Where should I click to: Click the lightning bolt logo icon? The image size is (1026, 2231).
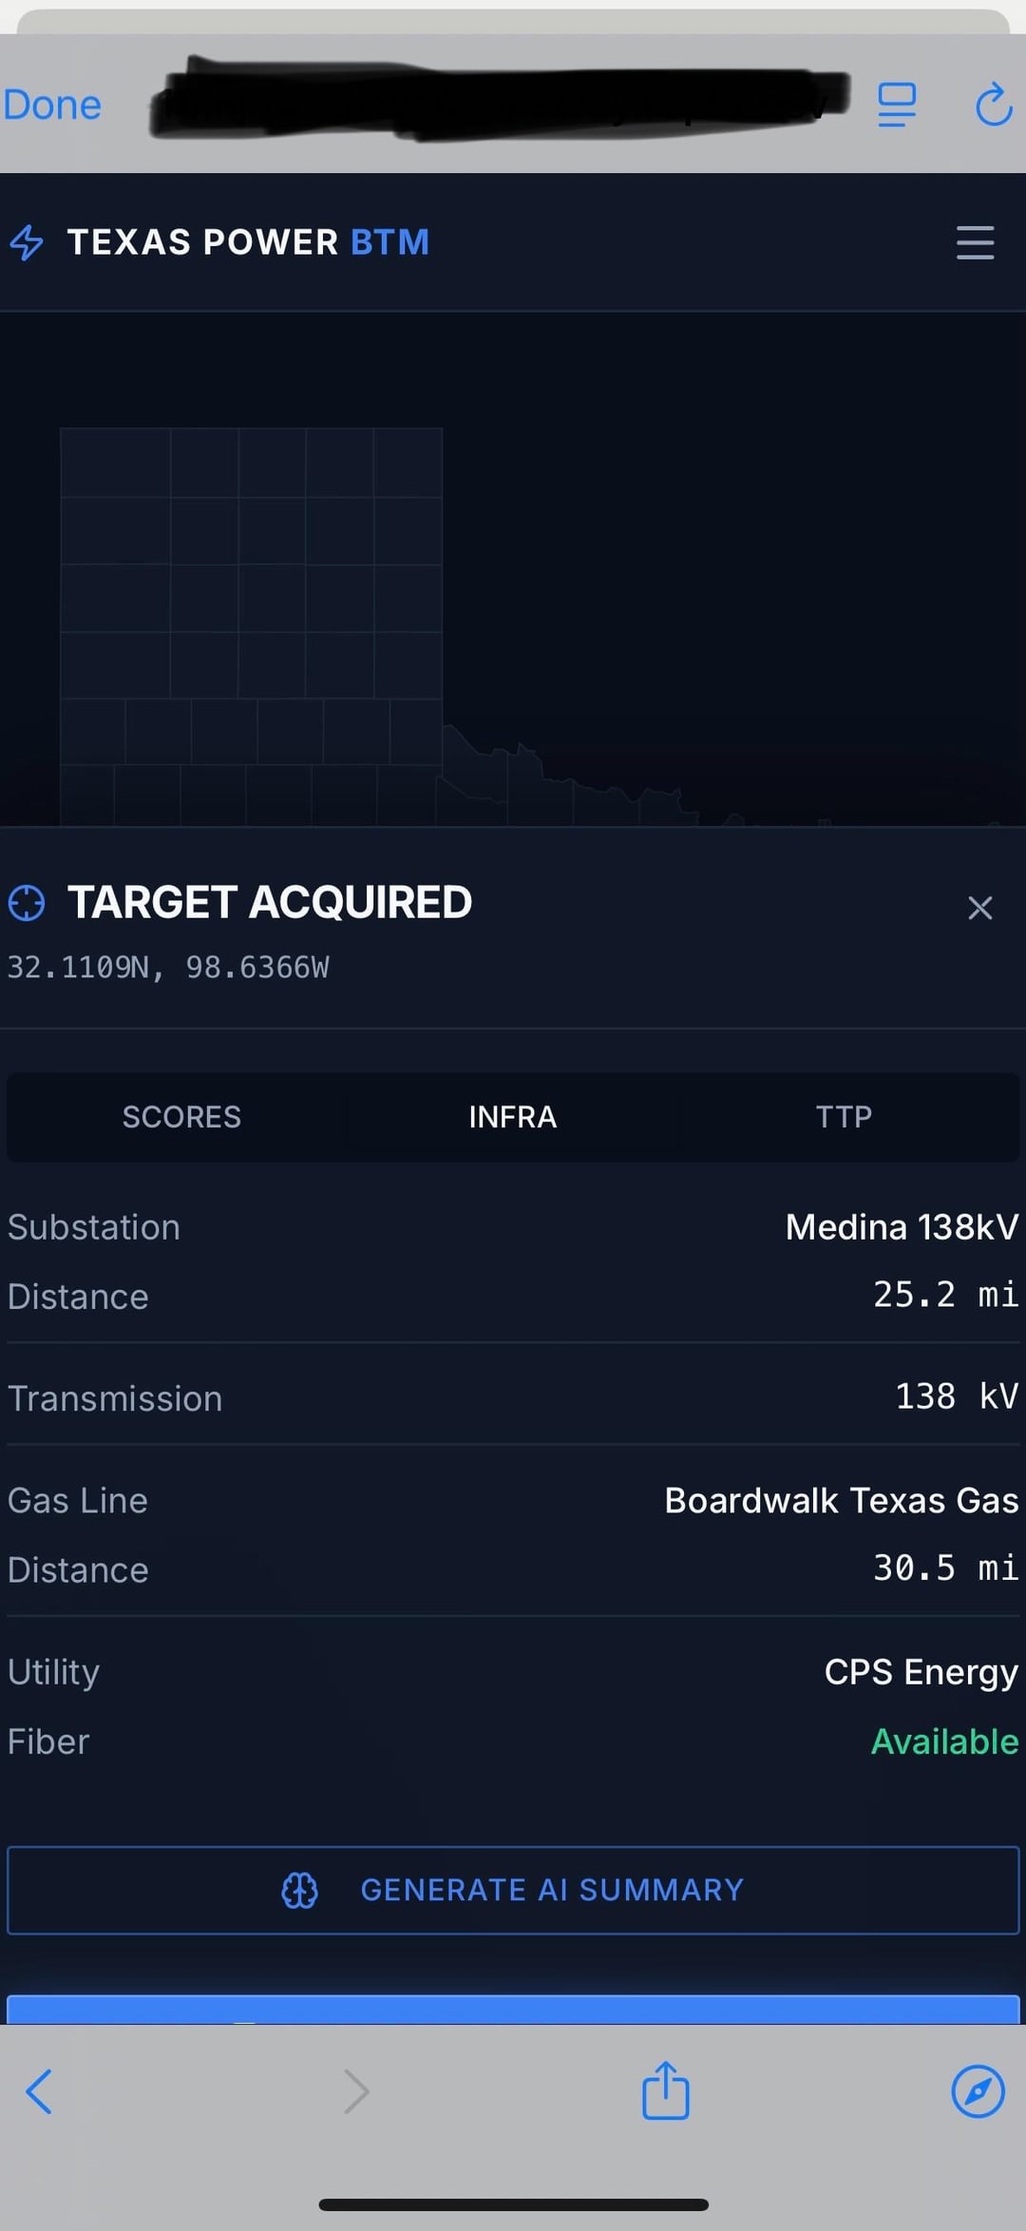[27, 242]
